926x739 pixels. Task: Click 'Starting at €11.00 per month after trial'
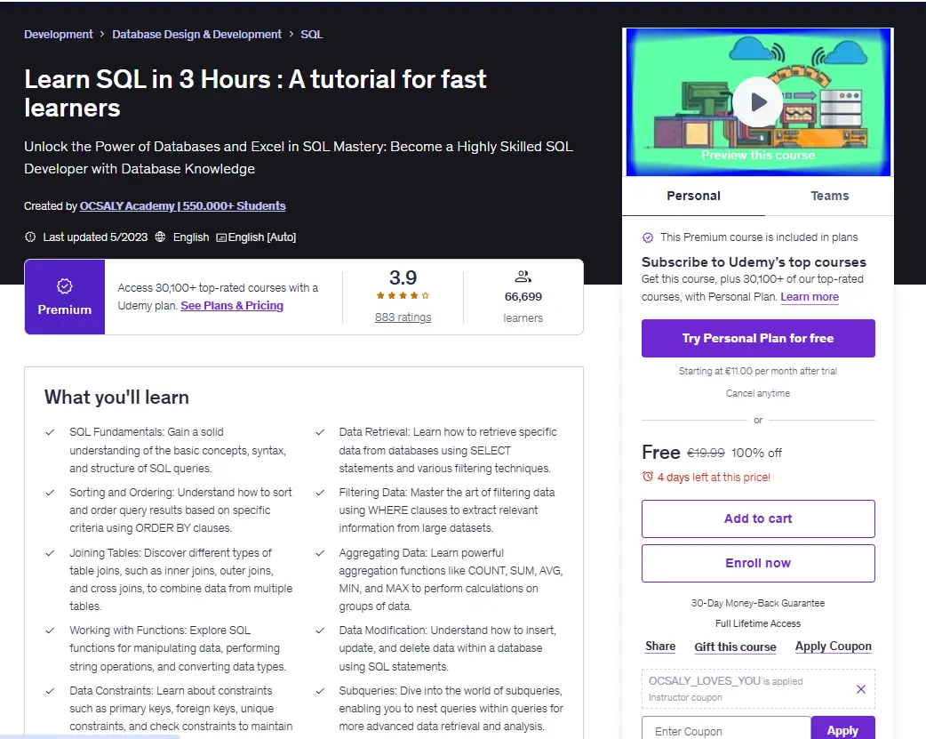758,371
